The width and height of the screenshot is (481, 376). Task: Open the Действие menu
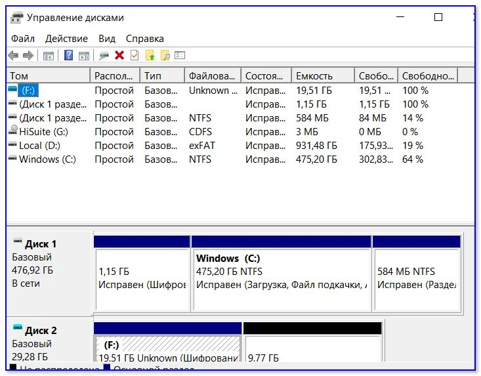pos(66,39)
